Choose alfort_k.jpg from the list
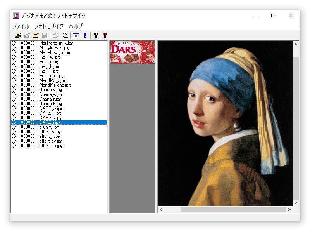 click(x=59, y=136)
